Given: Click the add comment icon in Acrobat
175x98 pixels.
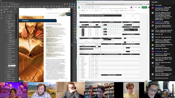Looking at the screenshot, I should click(51, 7).
